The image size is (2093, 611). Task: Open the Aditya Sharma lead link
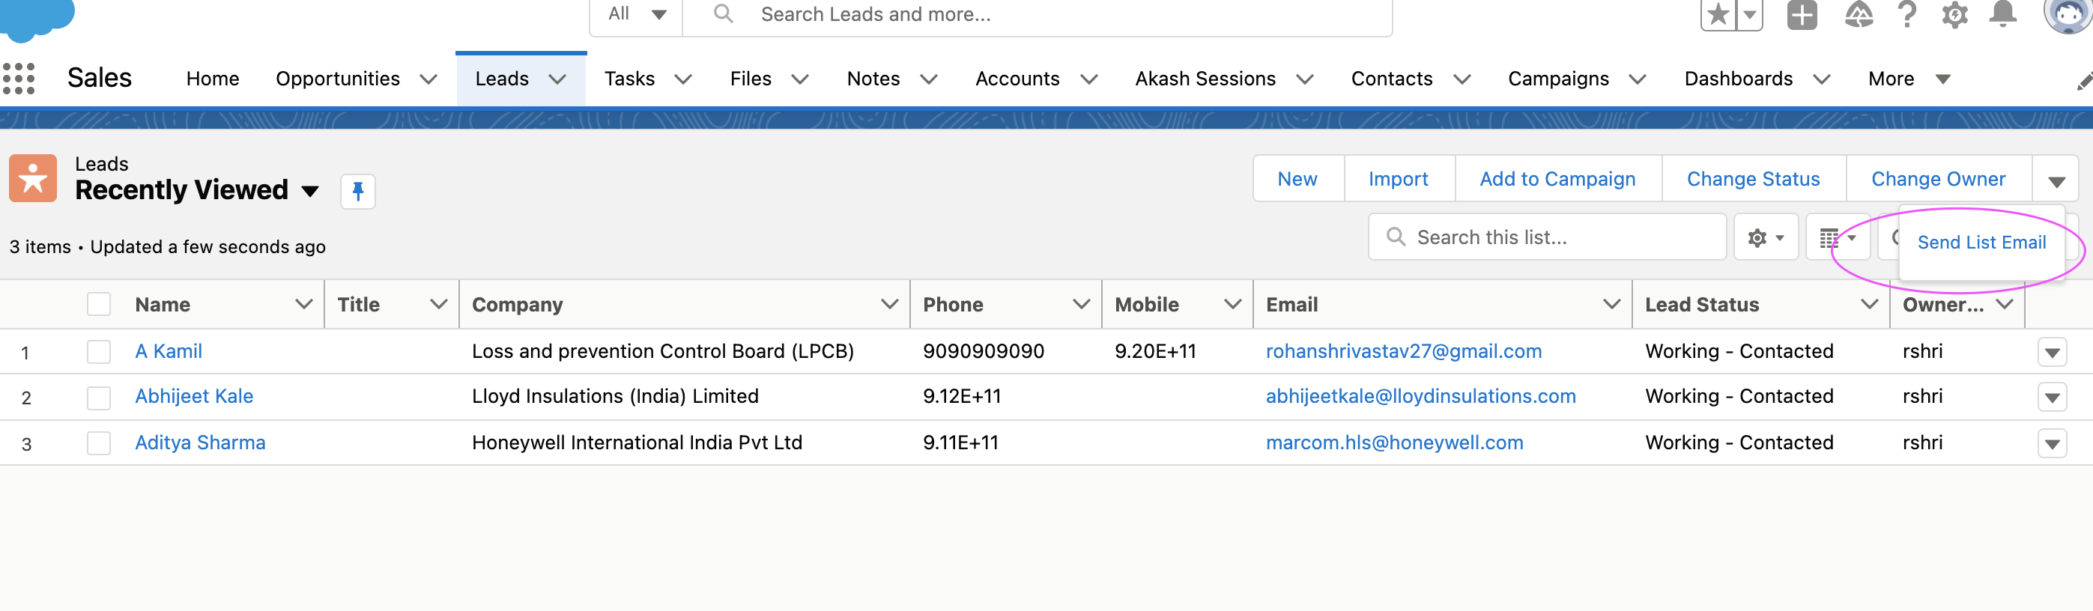tap(200, 443)
